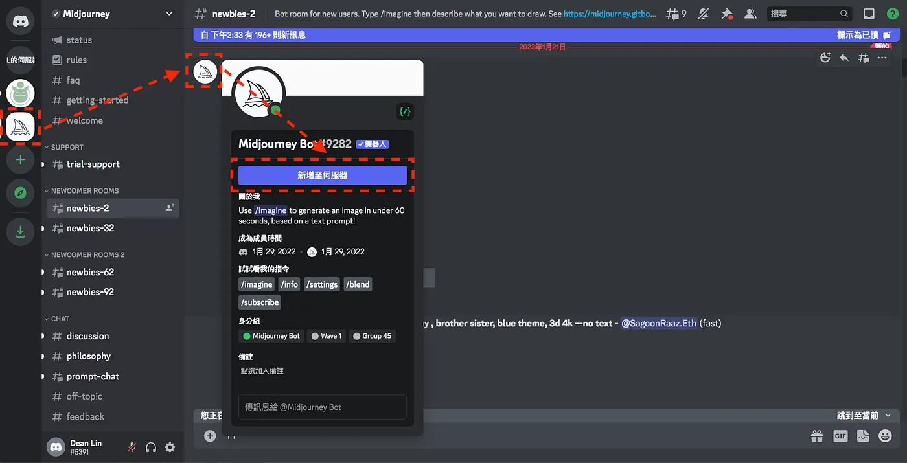The image size is (907, 463).
Task: Open the green robot face server icon
Action: [20, 94]
